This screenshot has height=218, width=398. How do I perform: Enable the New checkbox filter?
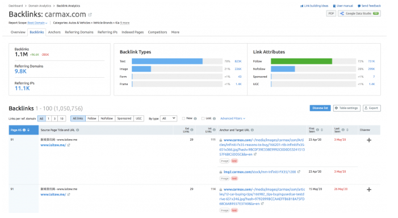click(183, 119)
